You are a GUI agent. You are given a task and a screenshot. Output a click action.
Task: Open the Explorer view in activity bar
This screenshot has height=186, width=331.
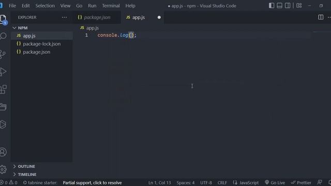[3, 20]
